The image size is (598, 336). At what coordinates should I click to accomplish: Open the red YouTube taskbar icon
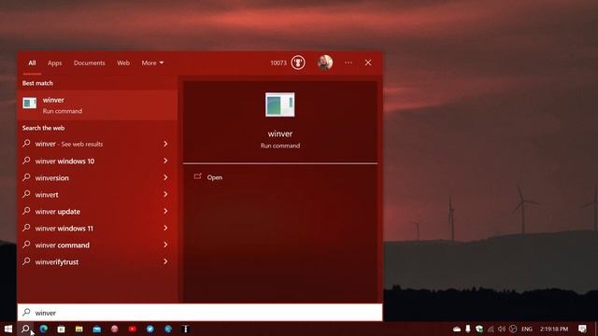[133, 329]
